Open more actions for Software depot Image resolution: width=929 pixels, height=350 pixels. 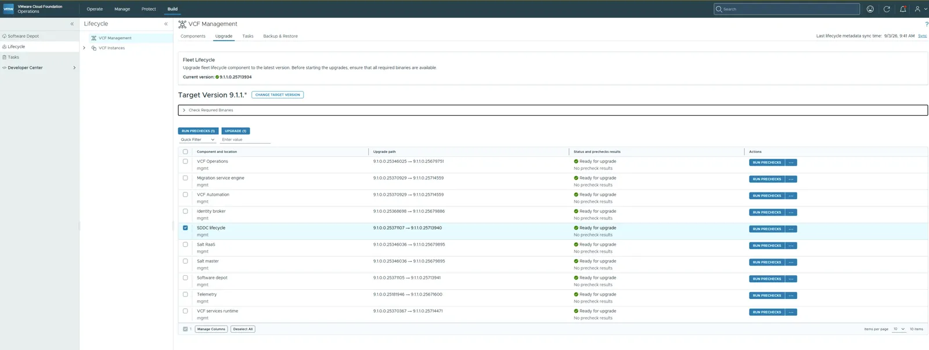tap(791, 279)
